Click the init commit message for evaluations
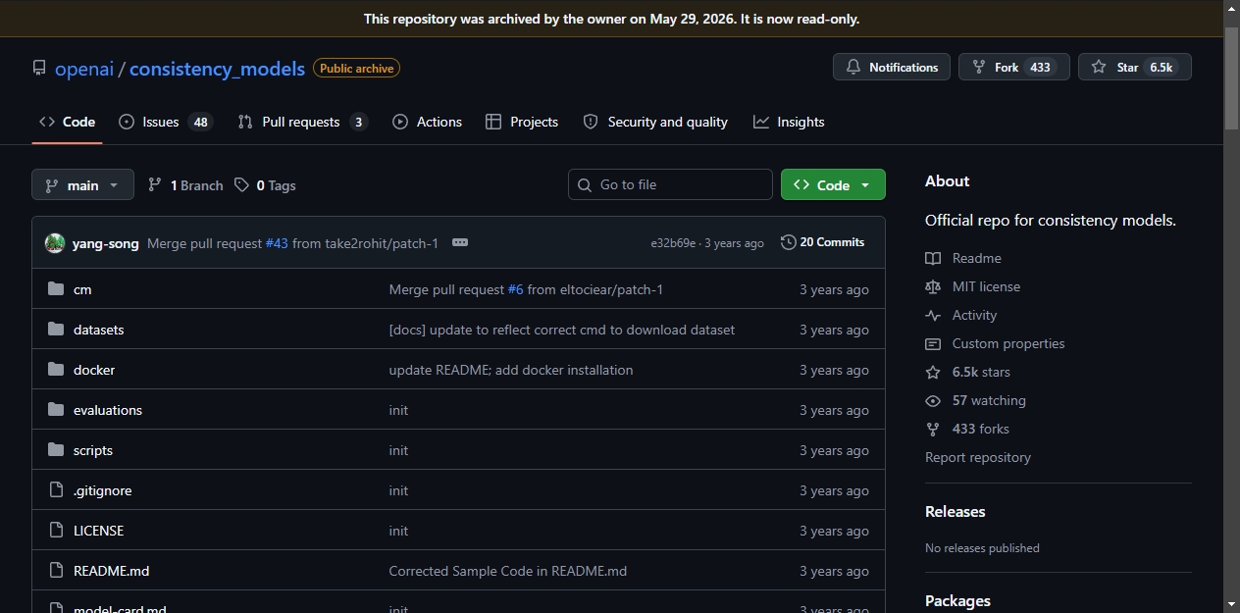 pos(398,410)
